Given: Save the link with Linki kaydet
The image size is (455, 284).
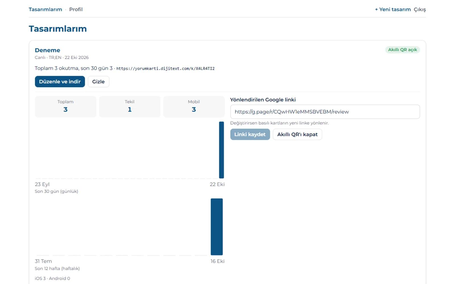Looking at the screenshot, I should tap(250, 134).
